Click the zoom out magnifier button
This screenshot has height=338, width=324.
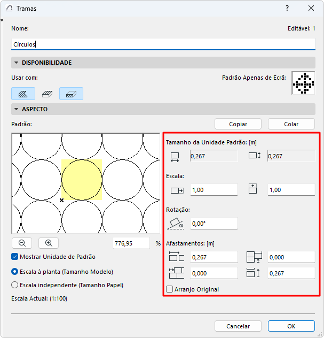click(22, 243)
